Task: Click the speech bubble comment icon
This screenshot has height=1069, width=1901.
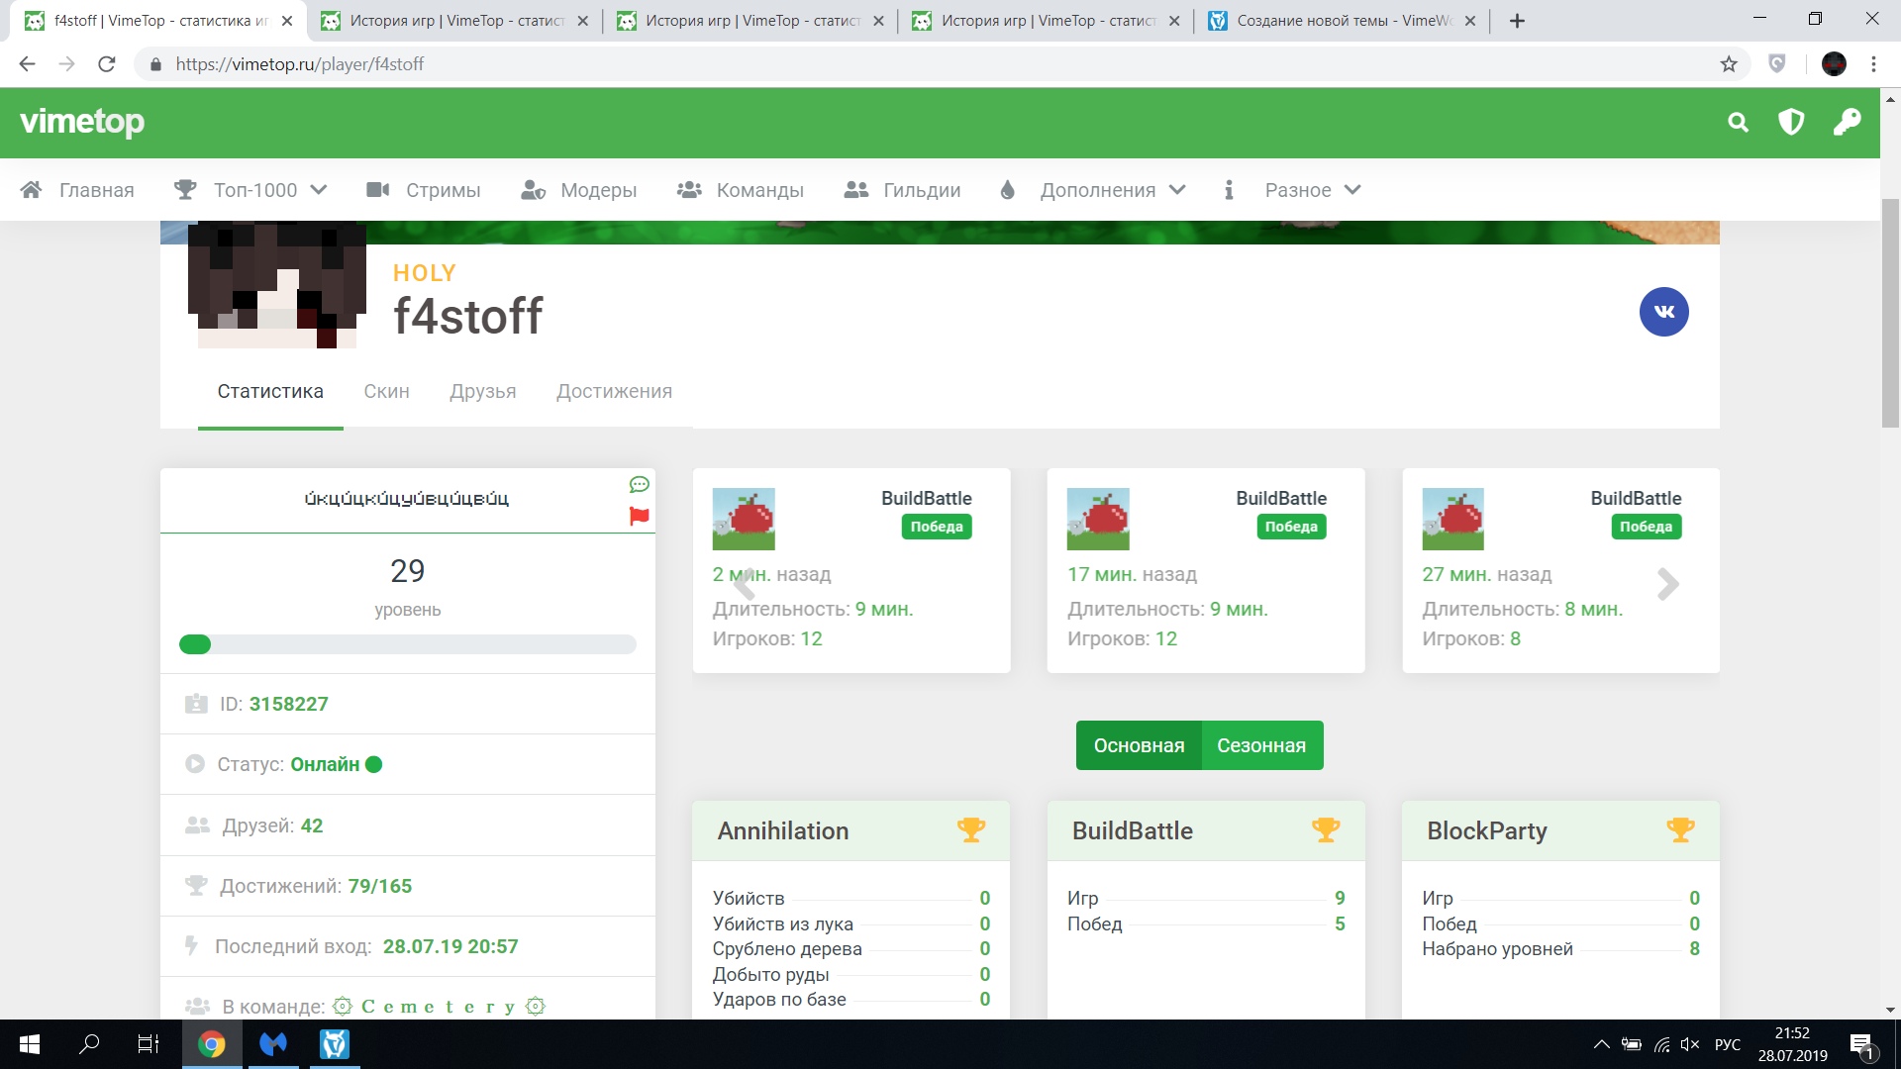Action: [x=639, y=484]
